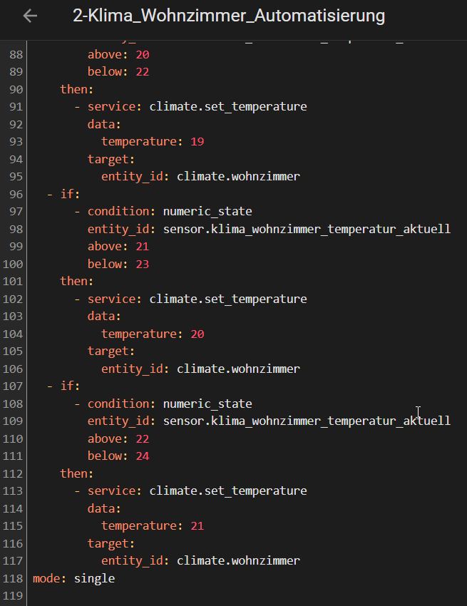Click numeric_state on line 108
The image size is (467, 606).
coord(207,404)
